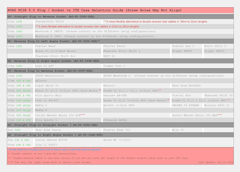This screenshot has width=240, height=172.
Task: Select the SSUPD Meshlicious case entry
Action: pyautogui.click(x=49, y=76)
